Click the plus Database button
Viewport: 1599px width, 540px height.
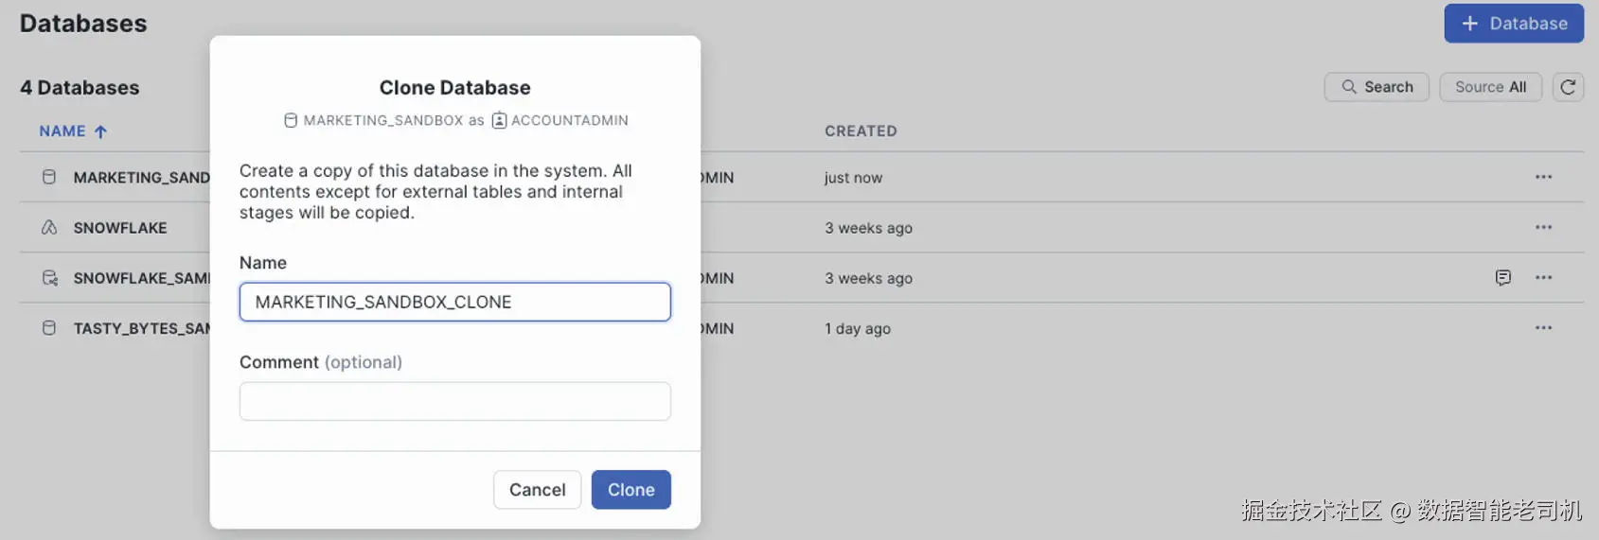[x=1513, y=24]
